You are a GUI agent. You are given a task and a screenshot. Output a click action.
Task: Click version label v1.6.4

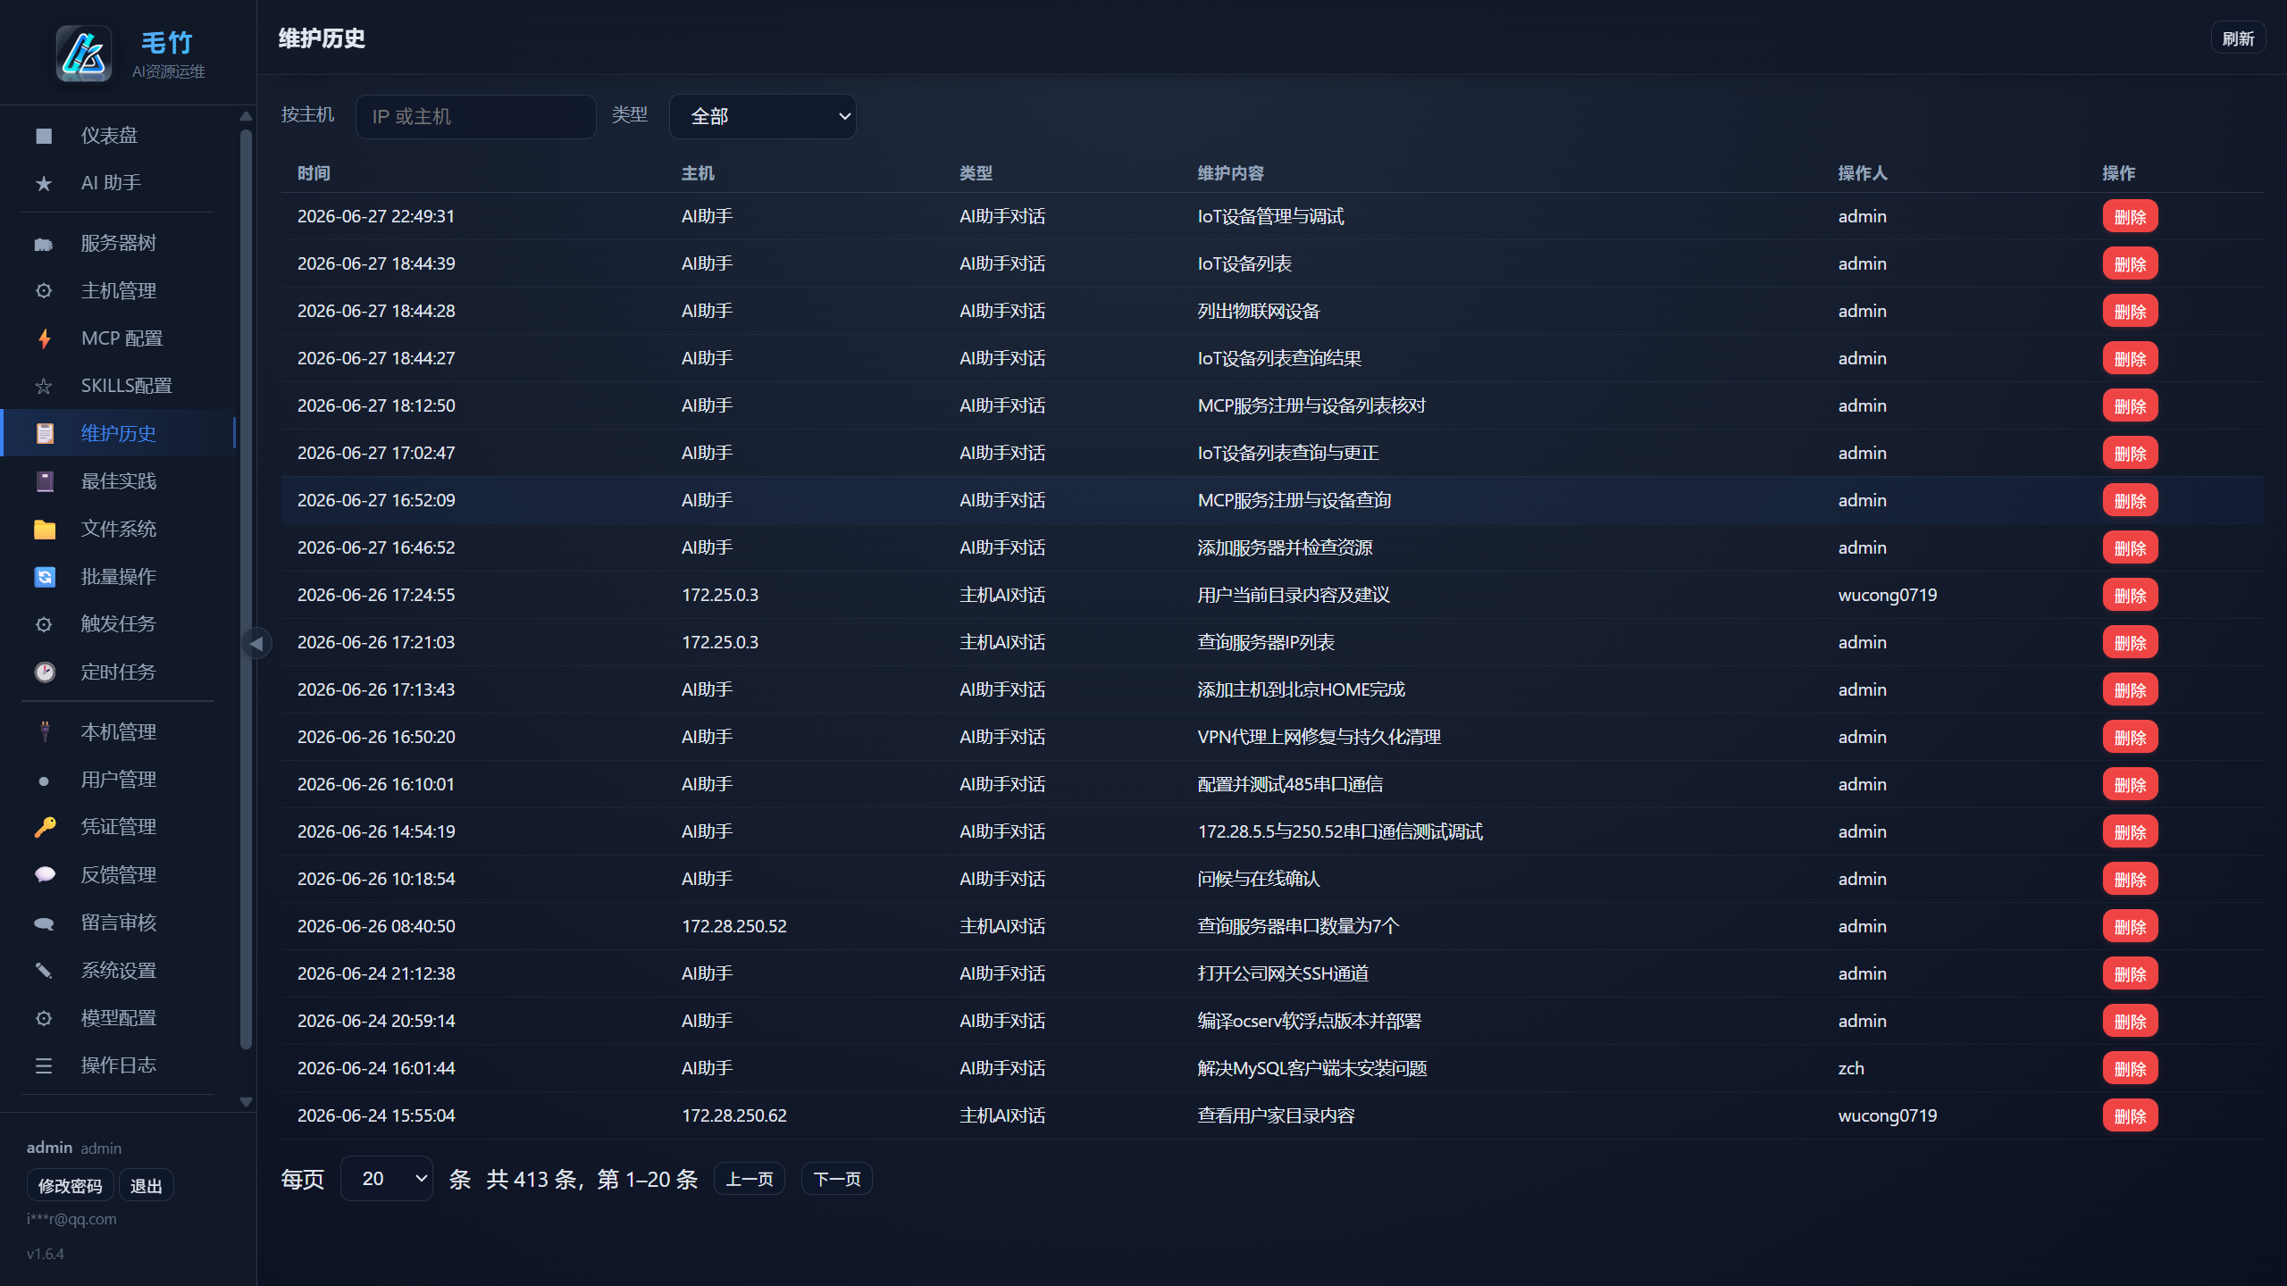click(x=46, y=1254)
